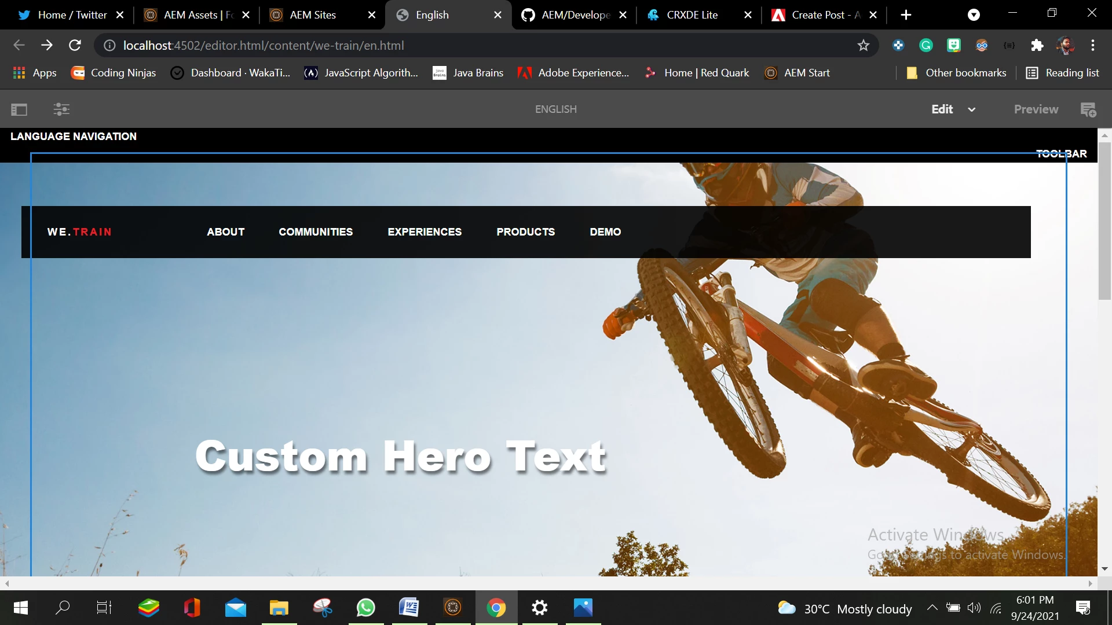Click the Grammarly extension icon
The width and height of the screenshot is (1112, 625).
point(926,46)
